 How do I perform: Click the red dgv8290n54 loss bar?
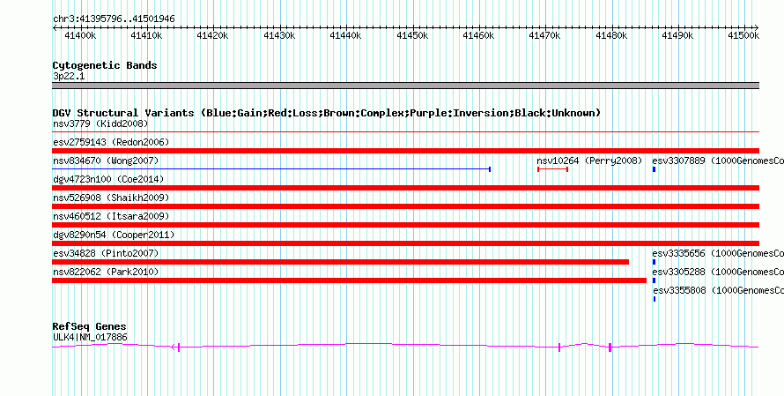[x=405, y=243]
